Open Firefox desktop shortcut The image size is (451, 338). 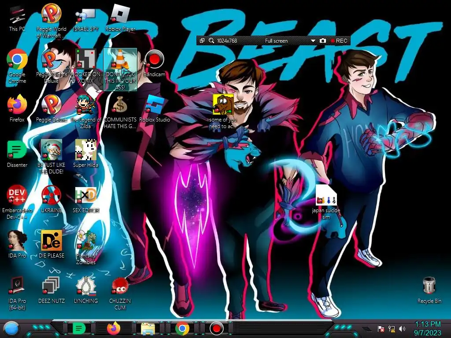point(17,109)
